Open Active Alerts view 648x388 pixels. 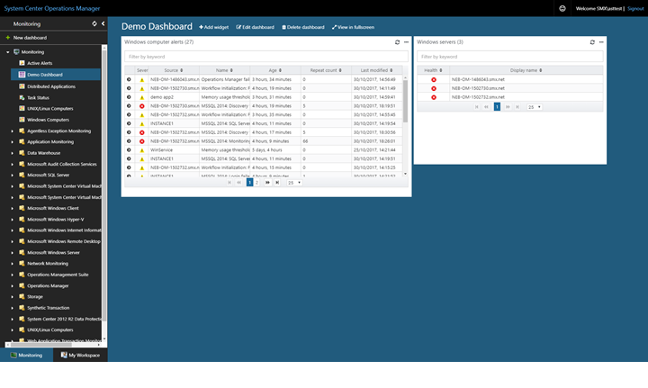[x=40, y=63]
